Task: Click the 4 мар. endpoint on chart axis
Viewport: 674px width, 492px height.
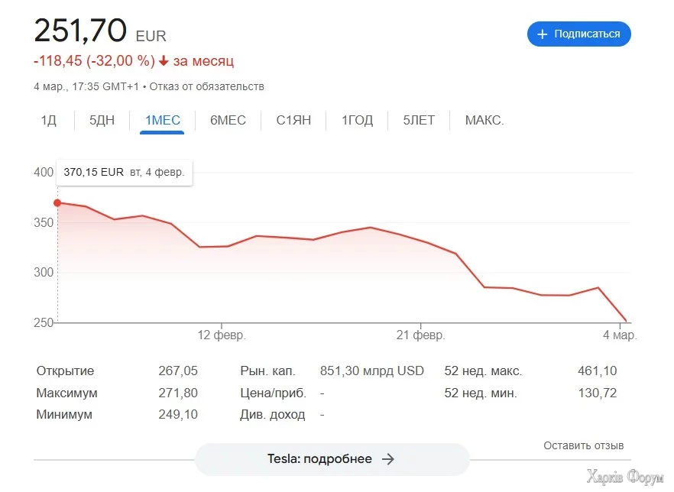Action: (619, 335)
